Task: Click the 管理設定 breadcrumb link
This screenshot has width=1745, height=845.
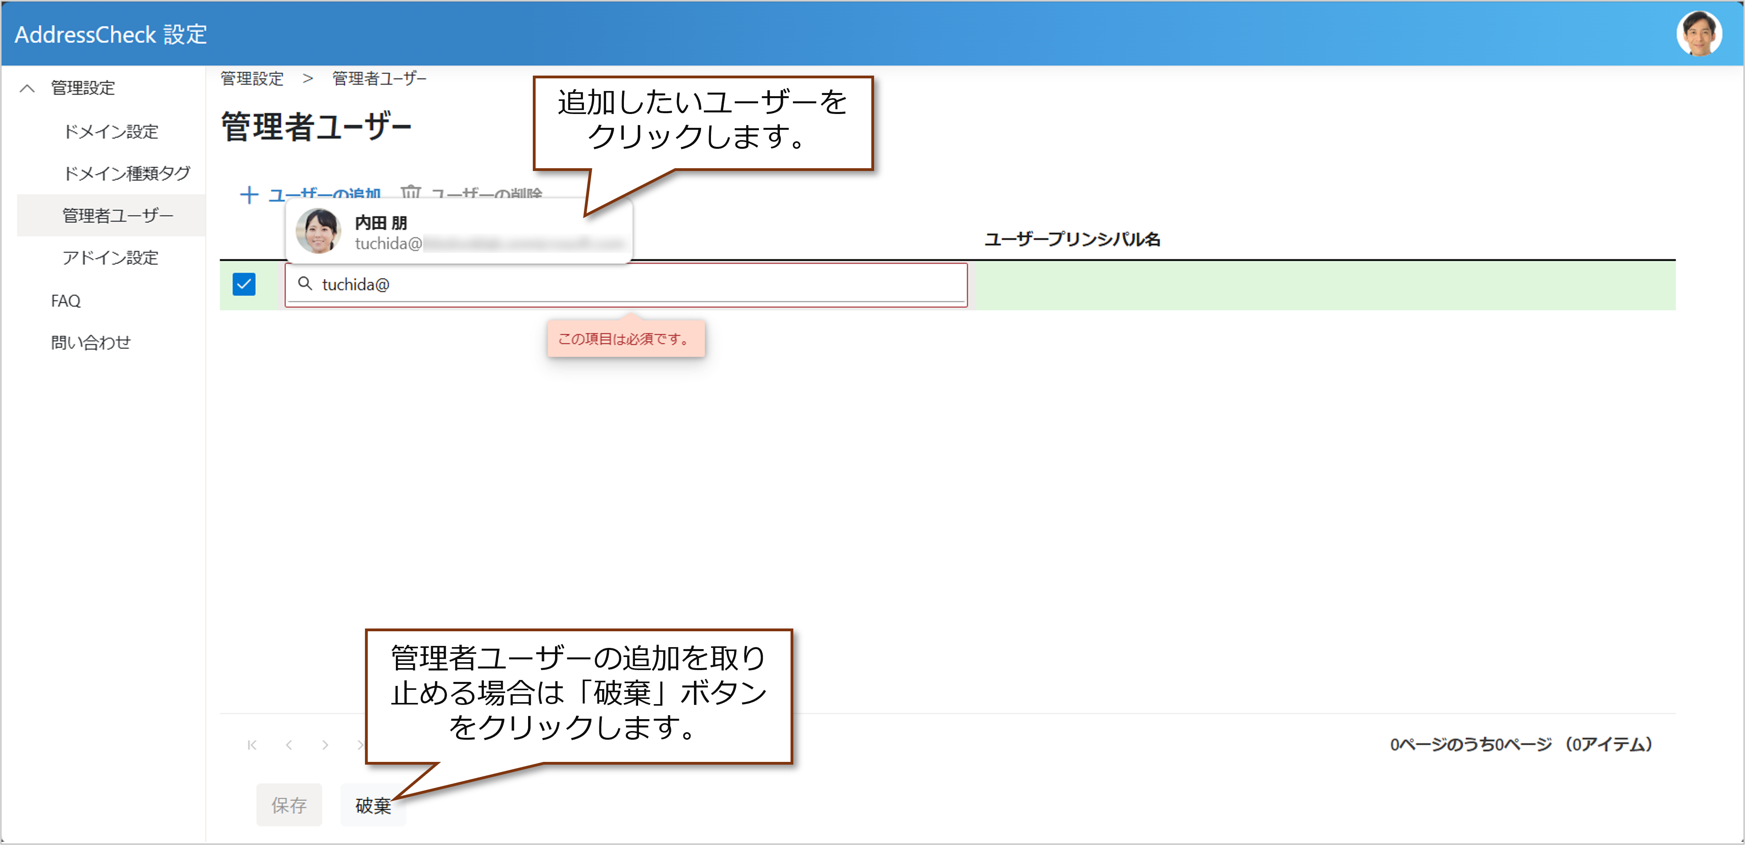Action: [x=252, y=78]
